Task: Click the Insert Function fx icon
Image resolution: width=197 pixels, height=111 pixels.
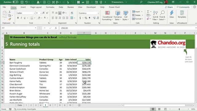Action: pos(56,28)
